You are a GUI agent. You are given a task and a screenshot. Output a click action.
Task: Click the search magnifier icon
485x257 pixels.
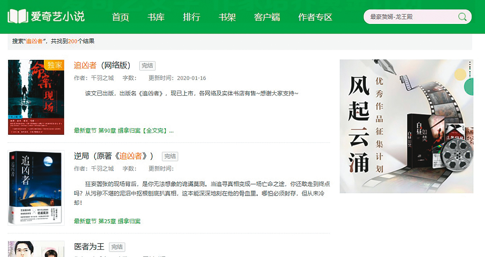462,17
